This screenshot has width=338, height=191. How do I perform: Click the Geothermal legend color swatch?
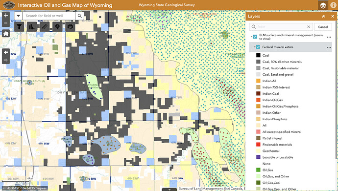tap(258, 151)
